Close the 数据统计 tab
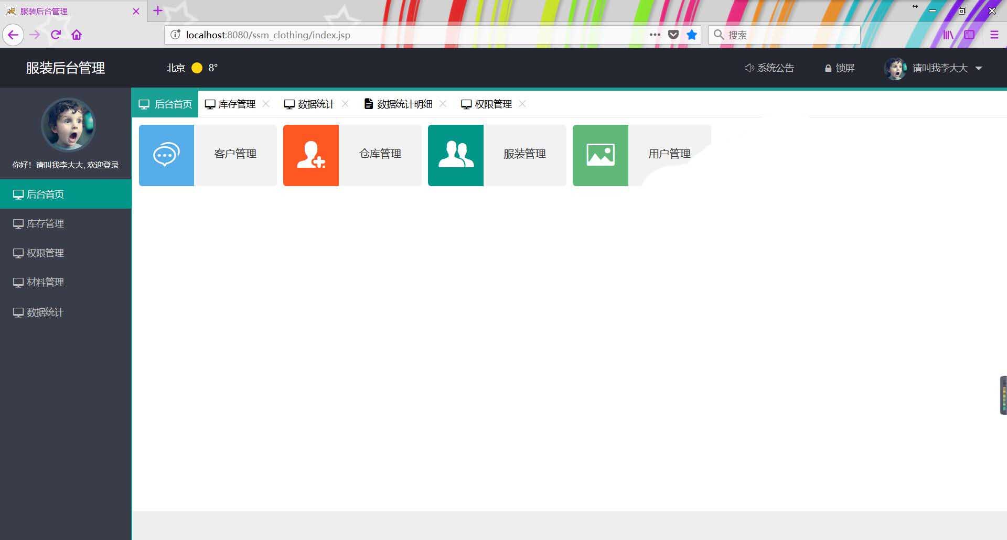This screenshot has width=1007, height=540. (345, 104)
